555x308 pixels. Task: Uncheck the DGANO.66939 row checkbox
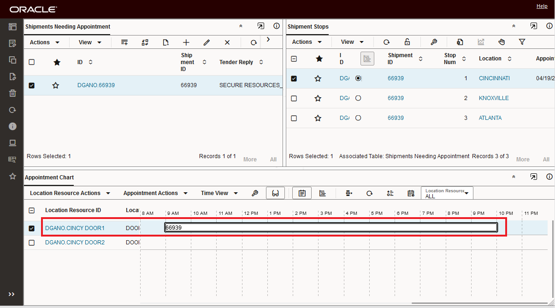tap(32, 85)
